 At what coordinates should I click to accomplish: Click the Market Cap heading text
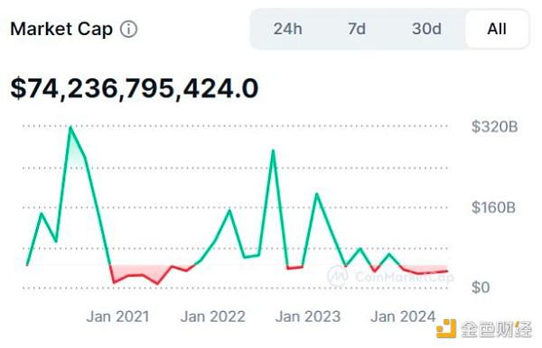point(61,29)
